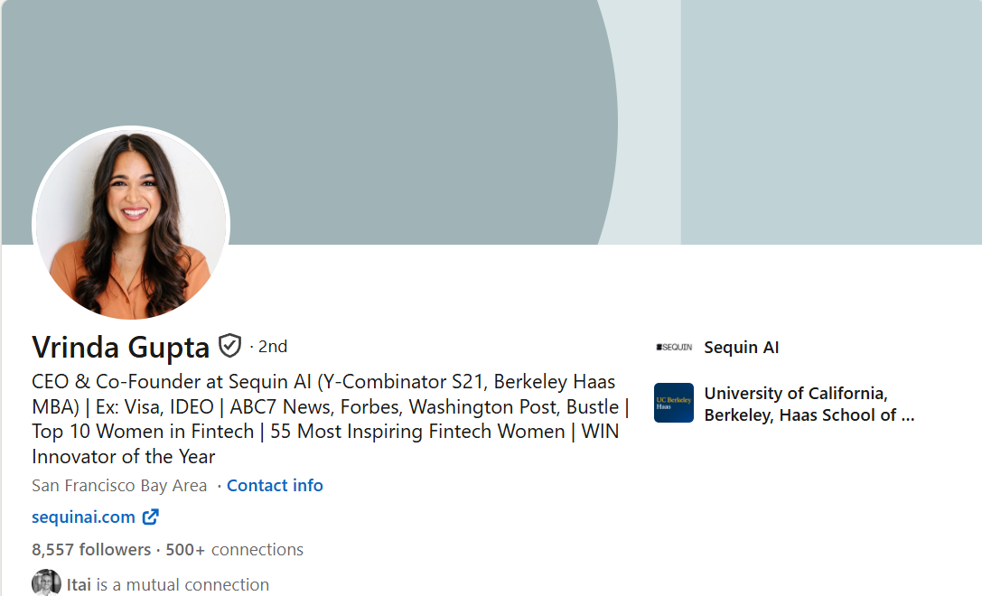This screenshot has width=982, height=596.
Task: Visit the sequinai.com website link
Action: point(83,517)
